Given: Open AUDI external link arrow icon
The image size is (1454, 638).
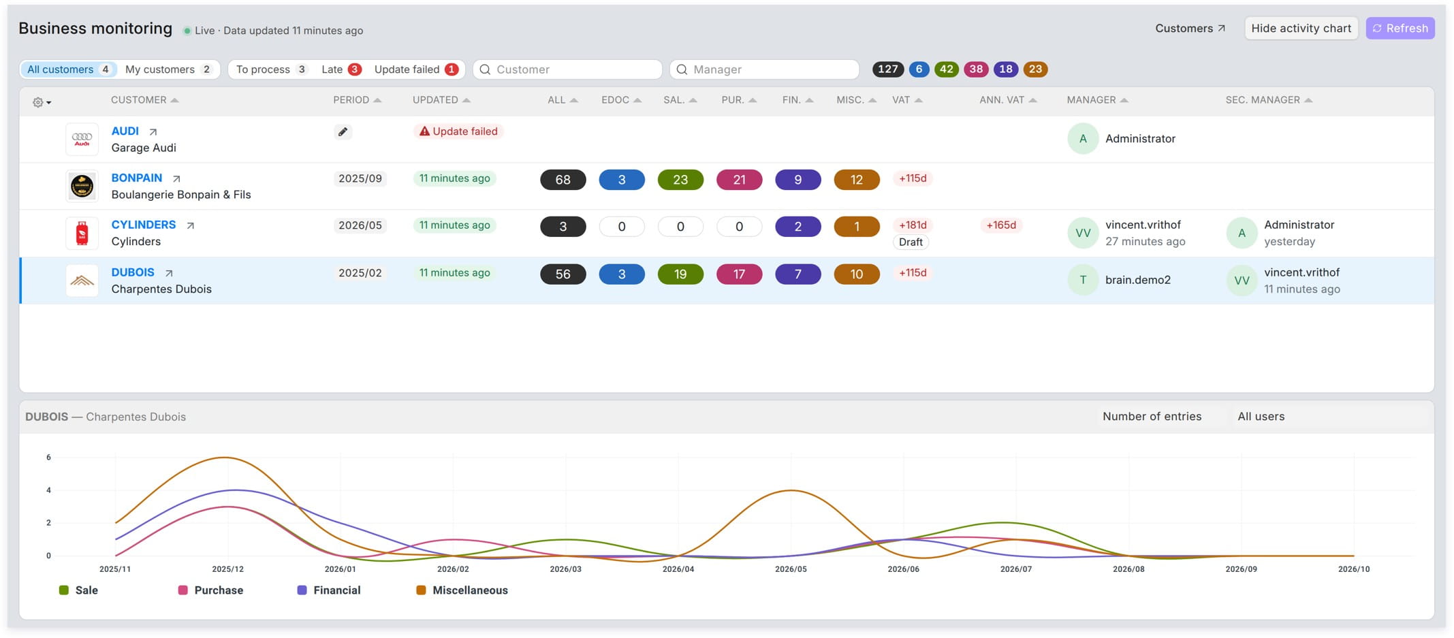Looking at the screenshot, I should 153,132.
